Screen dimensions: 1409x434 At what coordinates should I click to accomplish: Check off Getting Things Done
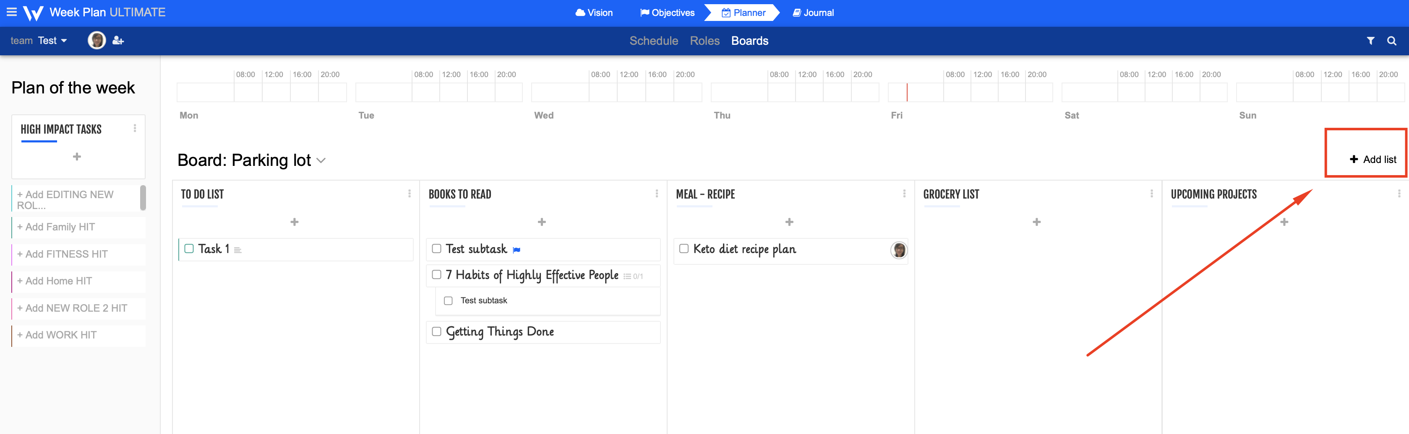tap(436, 331)
